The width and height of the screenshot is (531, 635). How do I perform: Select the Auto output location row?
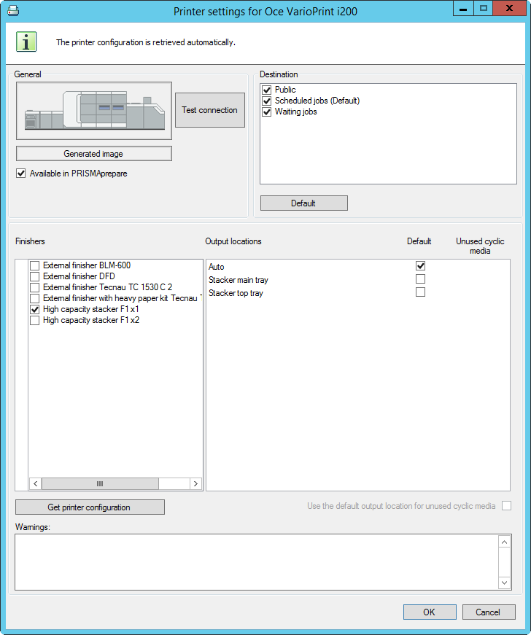[x=357, y=267]
